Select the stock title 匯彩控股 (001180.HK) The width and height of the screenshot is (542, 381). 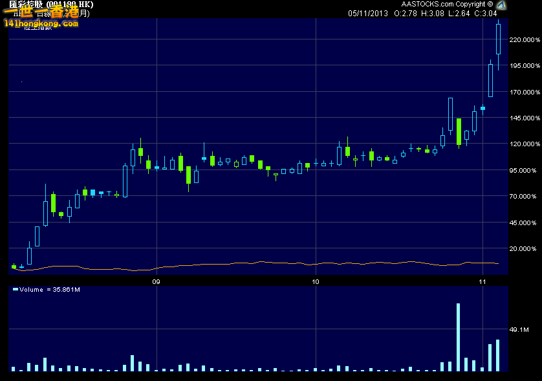coord(51,4)
